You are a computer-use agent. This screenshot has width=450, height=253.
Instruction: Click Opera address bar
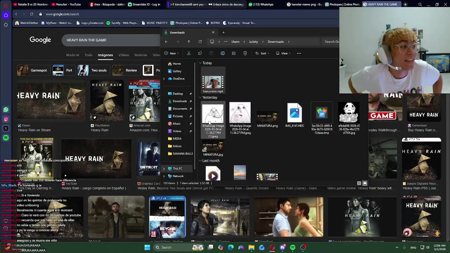[176, 14]
